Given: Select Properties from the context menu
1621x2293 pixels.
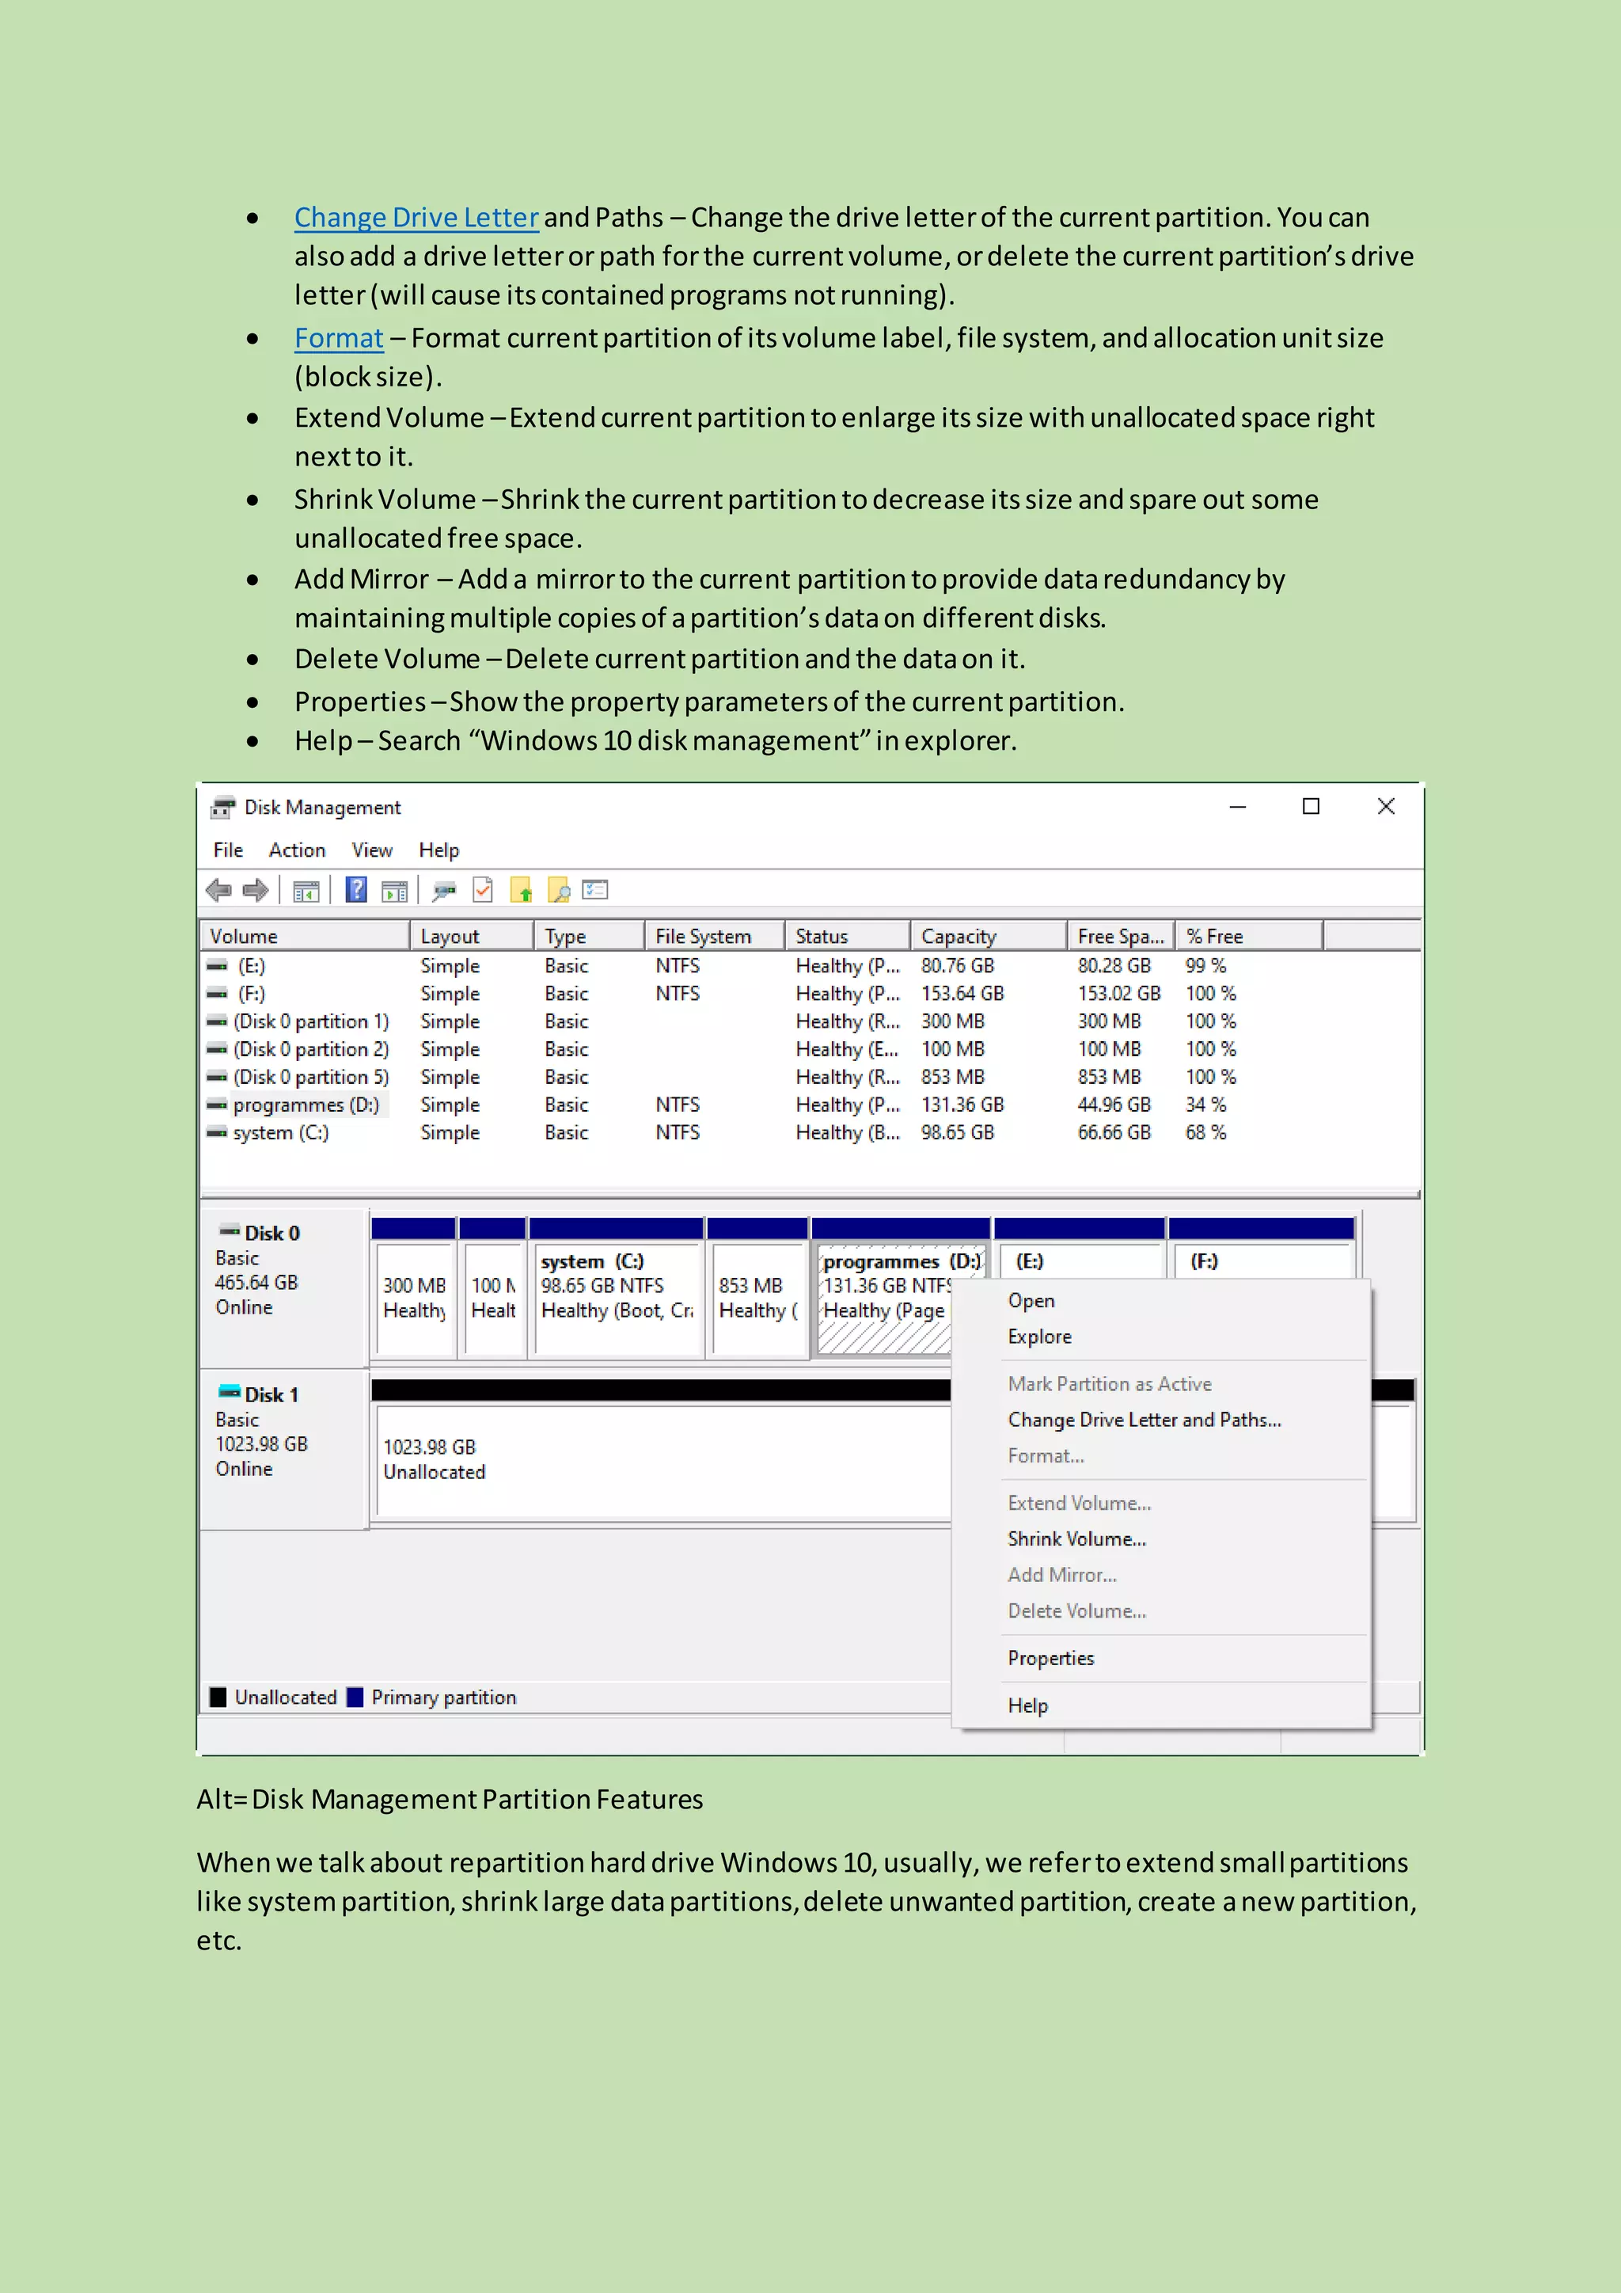Looking at the screenshot, I should (1162, 1658).
